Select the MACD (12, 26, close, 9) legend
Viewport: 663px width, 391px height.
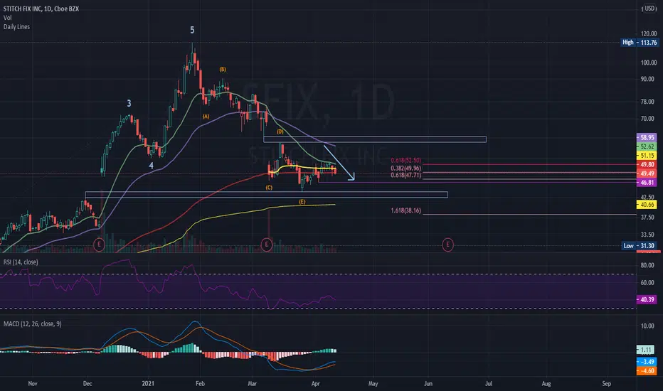click(x=33, y=323)
